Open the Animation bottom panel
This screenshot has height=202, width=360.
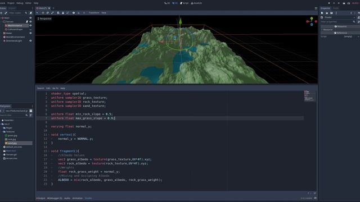click(x=78, y=198)
